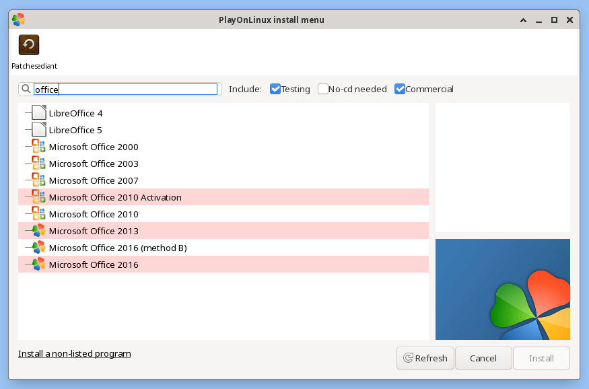
Task: Select Microsoft Office 2010 Activation entry
Action: [223, 197]
